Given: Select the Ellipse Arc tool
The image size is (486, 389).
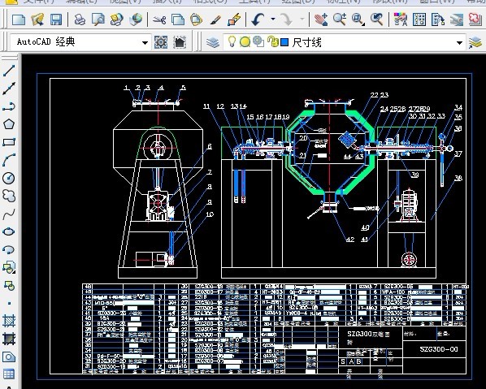Looking at the screenshot, I should [9, 249].
